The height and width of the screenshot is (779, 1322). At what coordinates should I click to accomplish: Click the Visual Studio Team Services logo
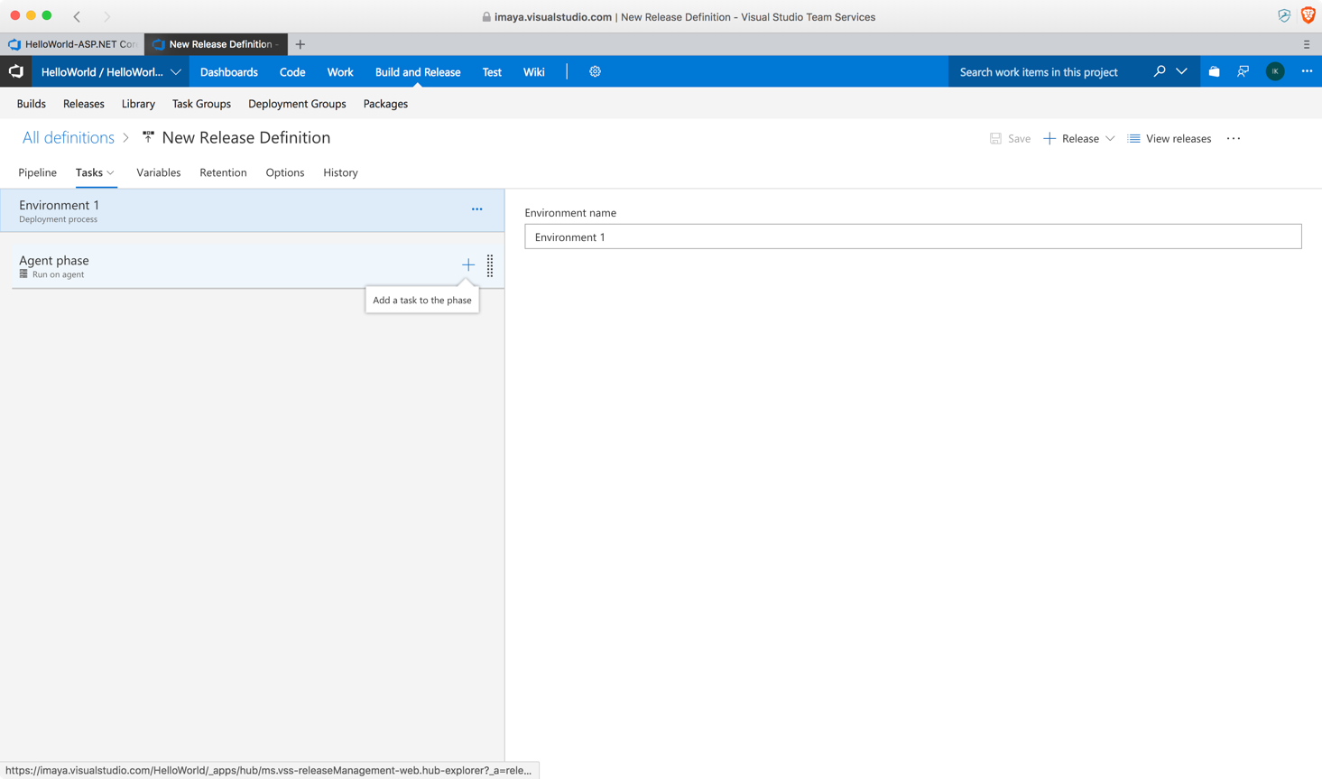point(16,71)
